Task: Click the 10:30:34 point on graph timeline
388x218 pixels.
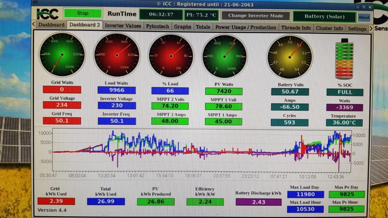Action: (x=106, y=175)
